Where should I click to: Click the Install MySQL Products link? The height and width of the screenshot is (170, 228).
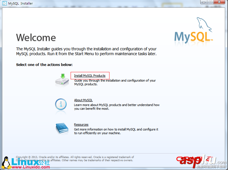click(90, 76)
